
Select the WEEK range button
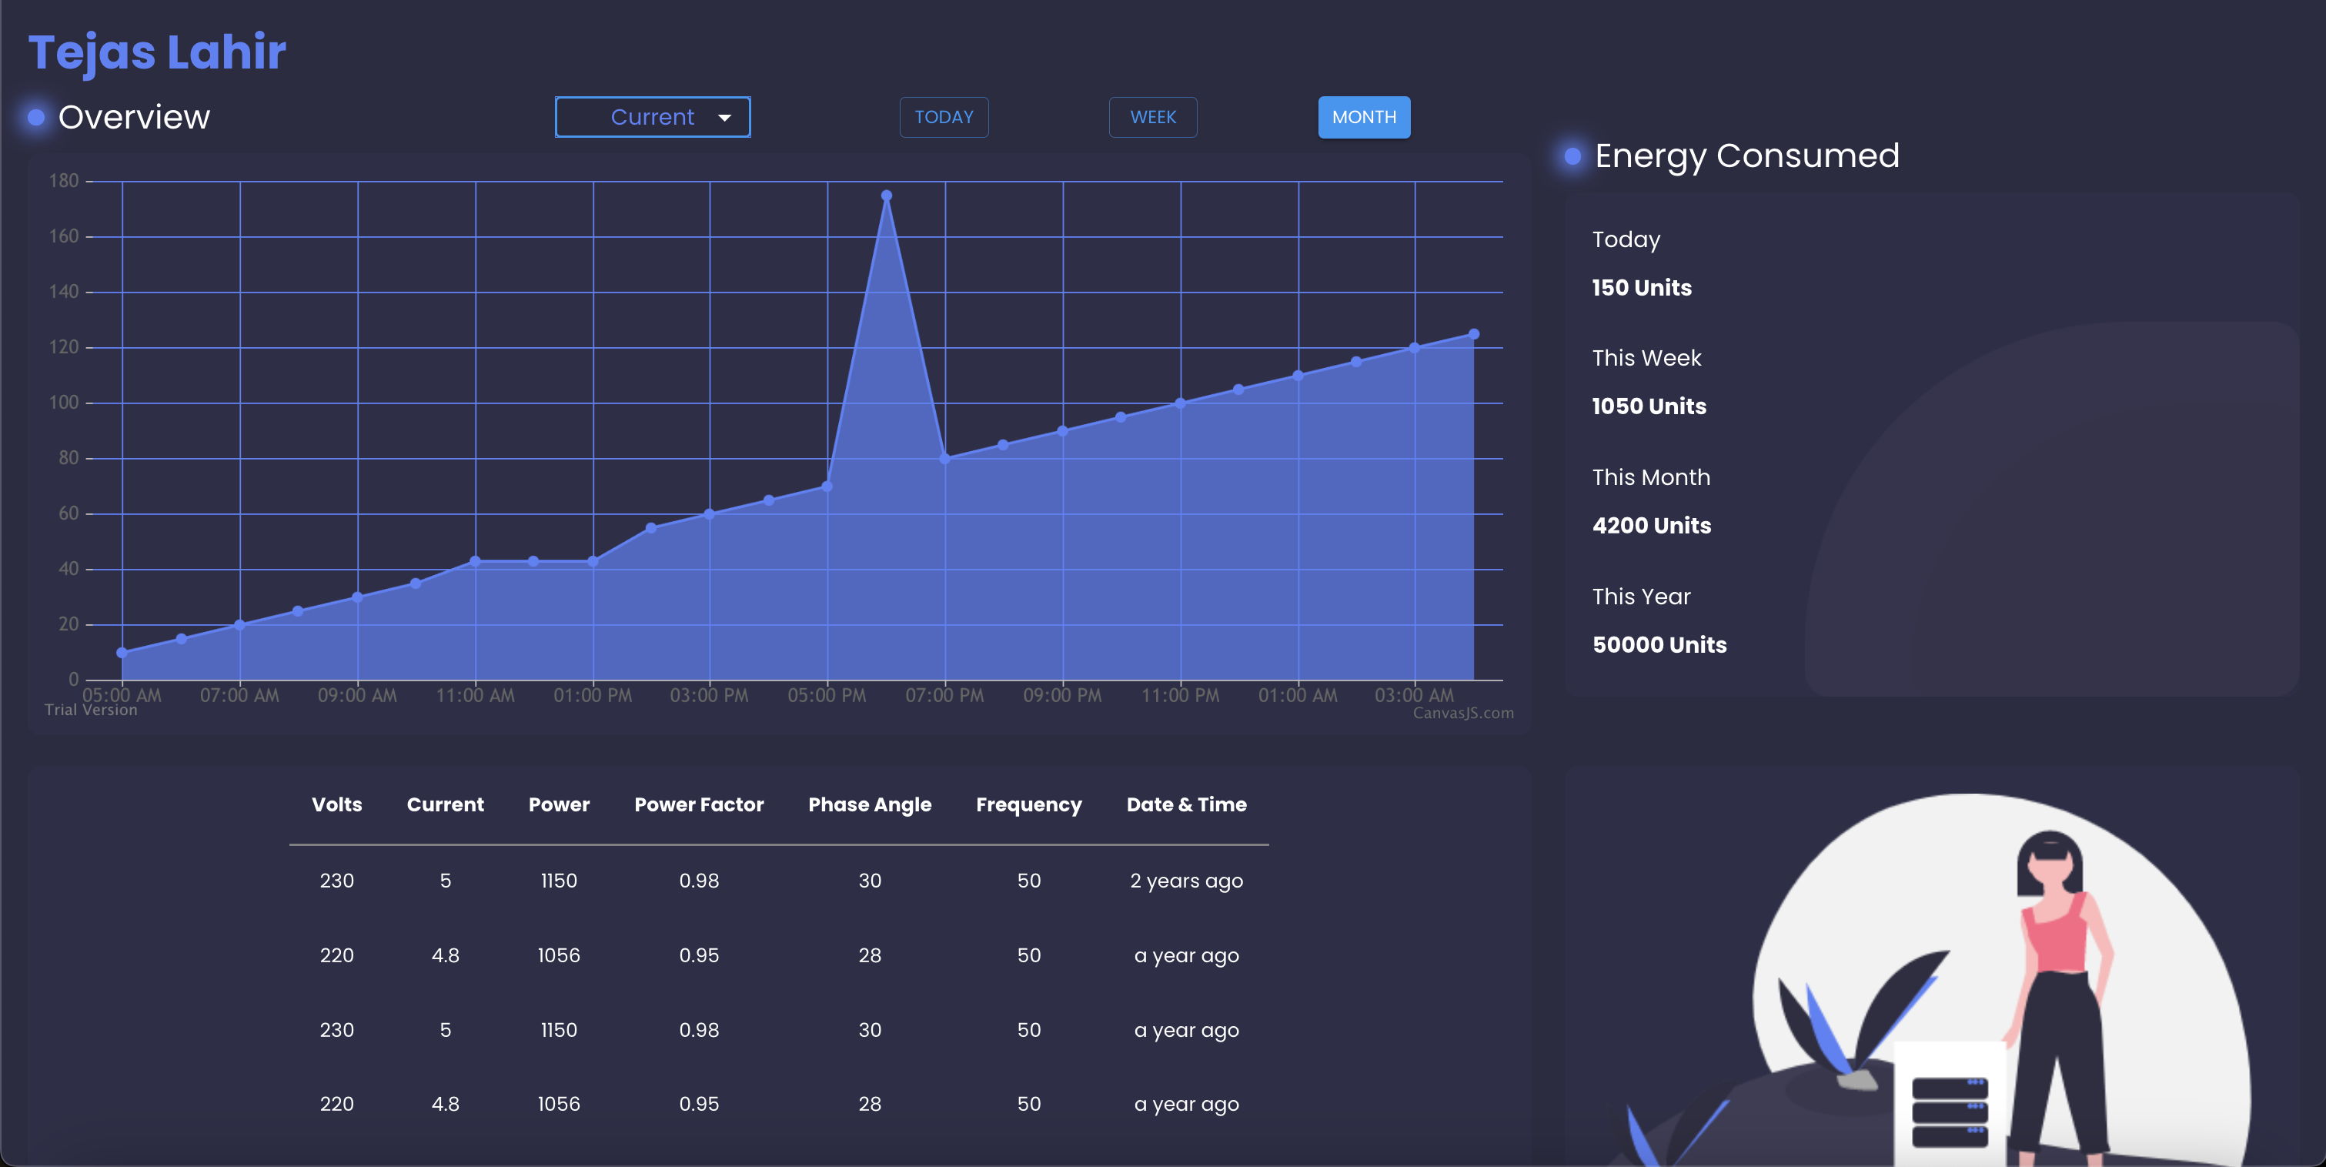1153,118
